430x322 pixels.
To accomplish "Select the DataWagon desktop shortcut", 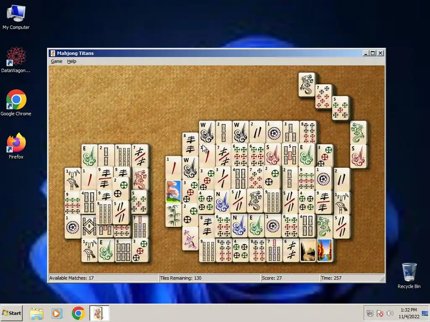I will coord(16,60).
